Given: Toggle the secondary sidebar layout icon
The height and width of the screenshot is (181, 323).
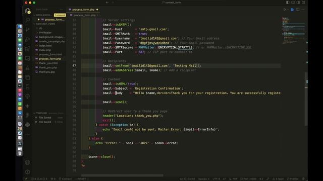Looking at the screenshot, I should 298,3.
